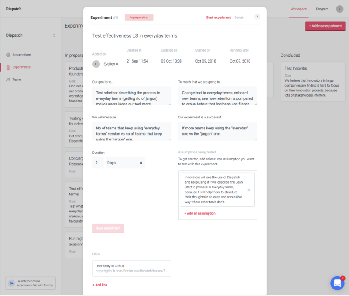Click the Concluded column heading
The image size is (349, 296).
point(290,56)
